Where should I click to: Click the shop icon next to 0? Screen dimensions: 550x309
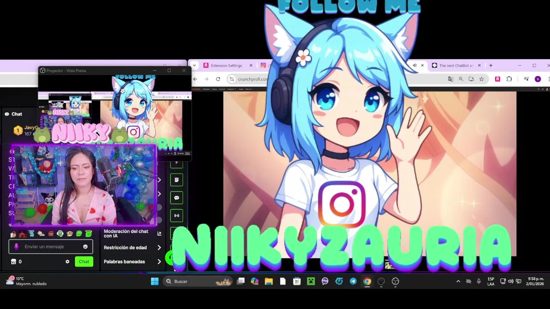pos(13,261)
